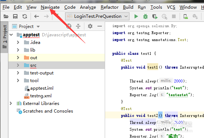Click the AVD Manager device icon
Viewport: 204px width, 138px height.
[186, 16]
